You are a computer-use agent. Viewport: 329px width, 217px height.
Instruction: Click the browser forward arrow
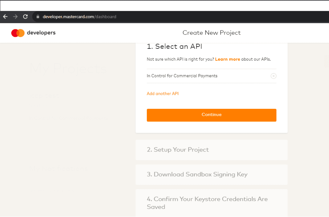point(15,17)
